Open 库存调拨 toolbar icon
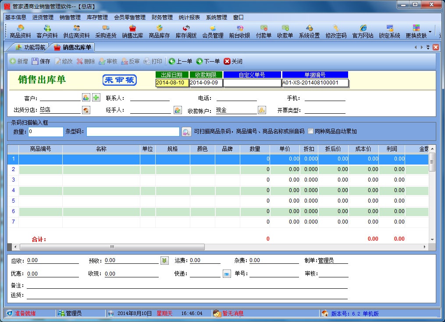Viewport: 445px width, 322px height. pyautogui.click(x=186, y=31)
